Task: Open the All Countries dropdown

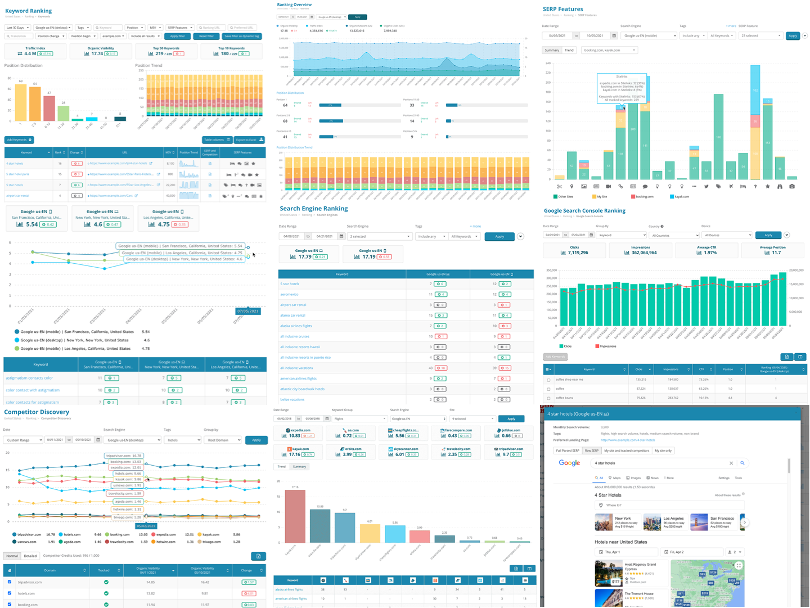Action: tap(673, 235)
